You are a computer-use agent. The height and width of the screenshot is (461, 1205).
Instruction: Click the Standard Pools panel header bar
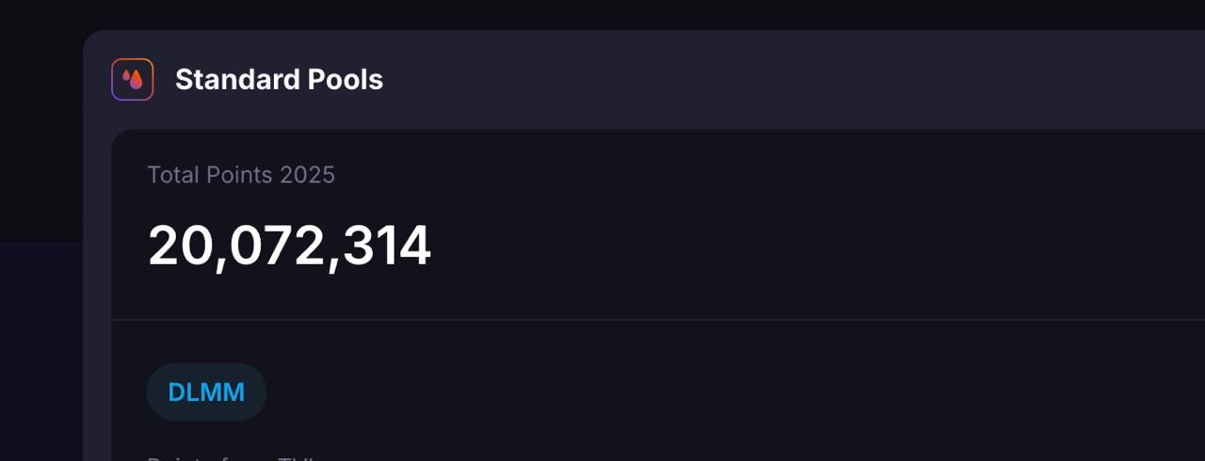(644, 80)
